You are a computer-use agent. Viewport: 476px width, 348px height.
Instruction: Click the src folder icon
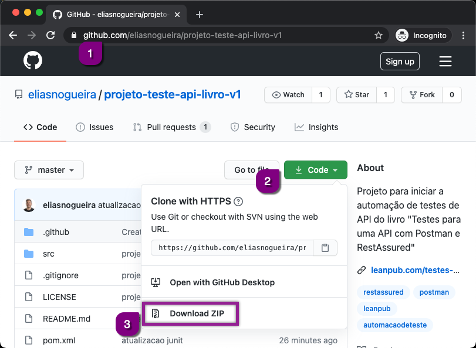click(x=29, y=254)
